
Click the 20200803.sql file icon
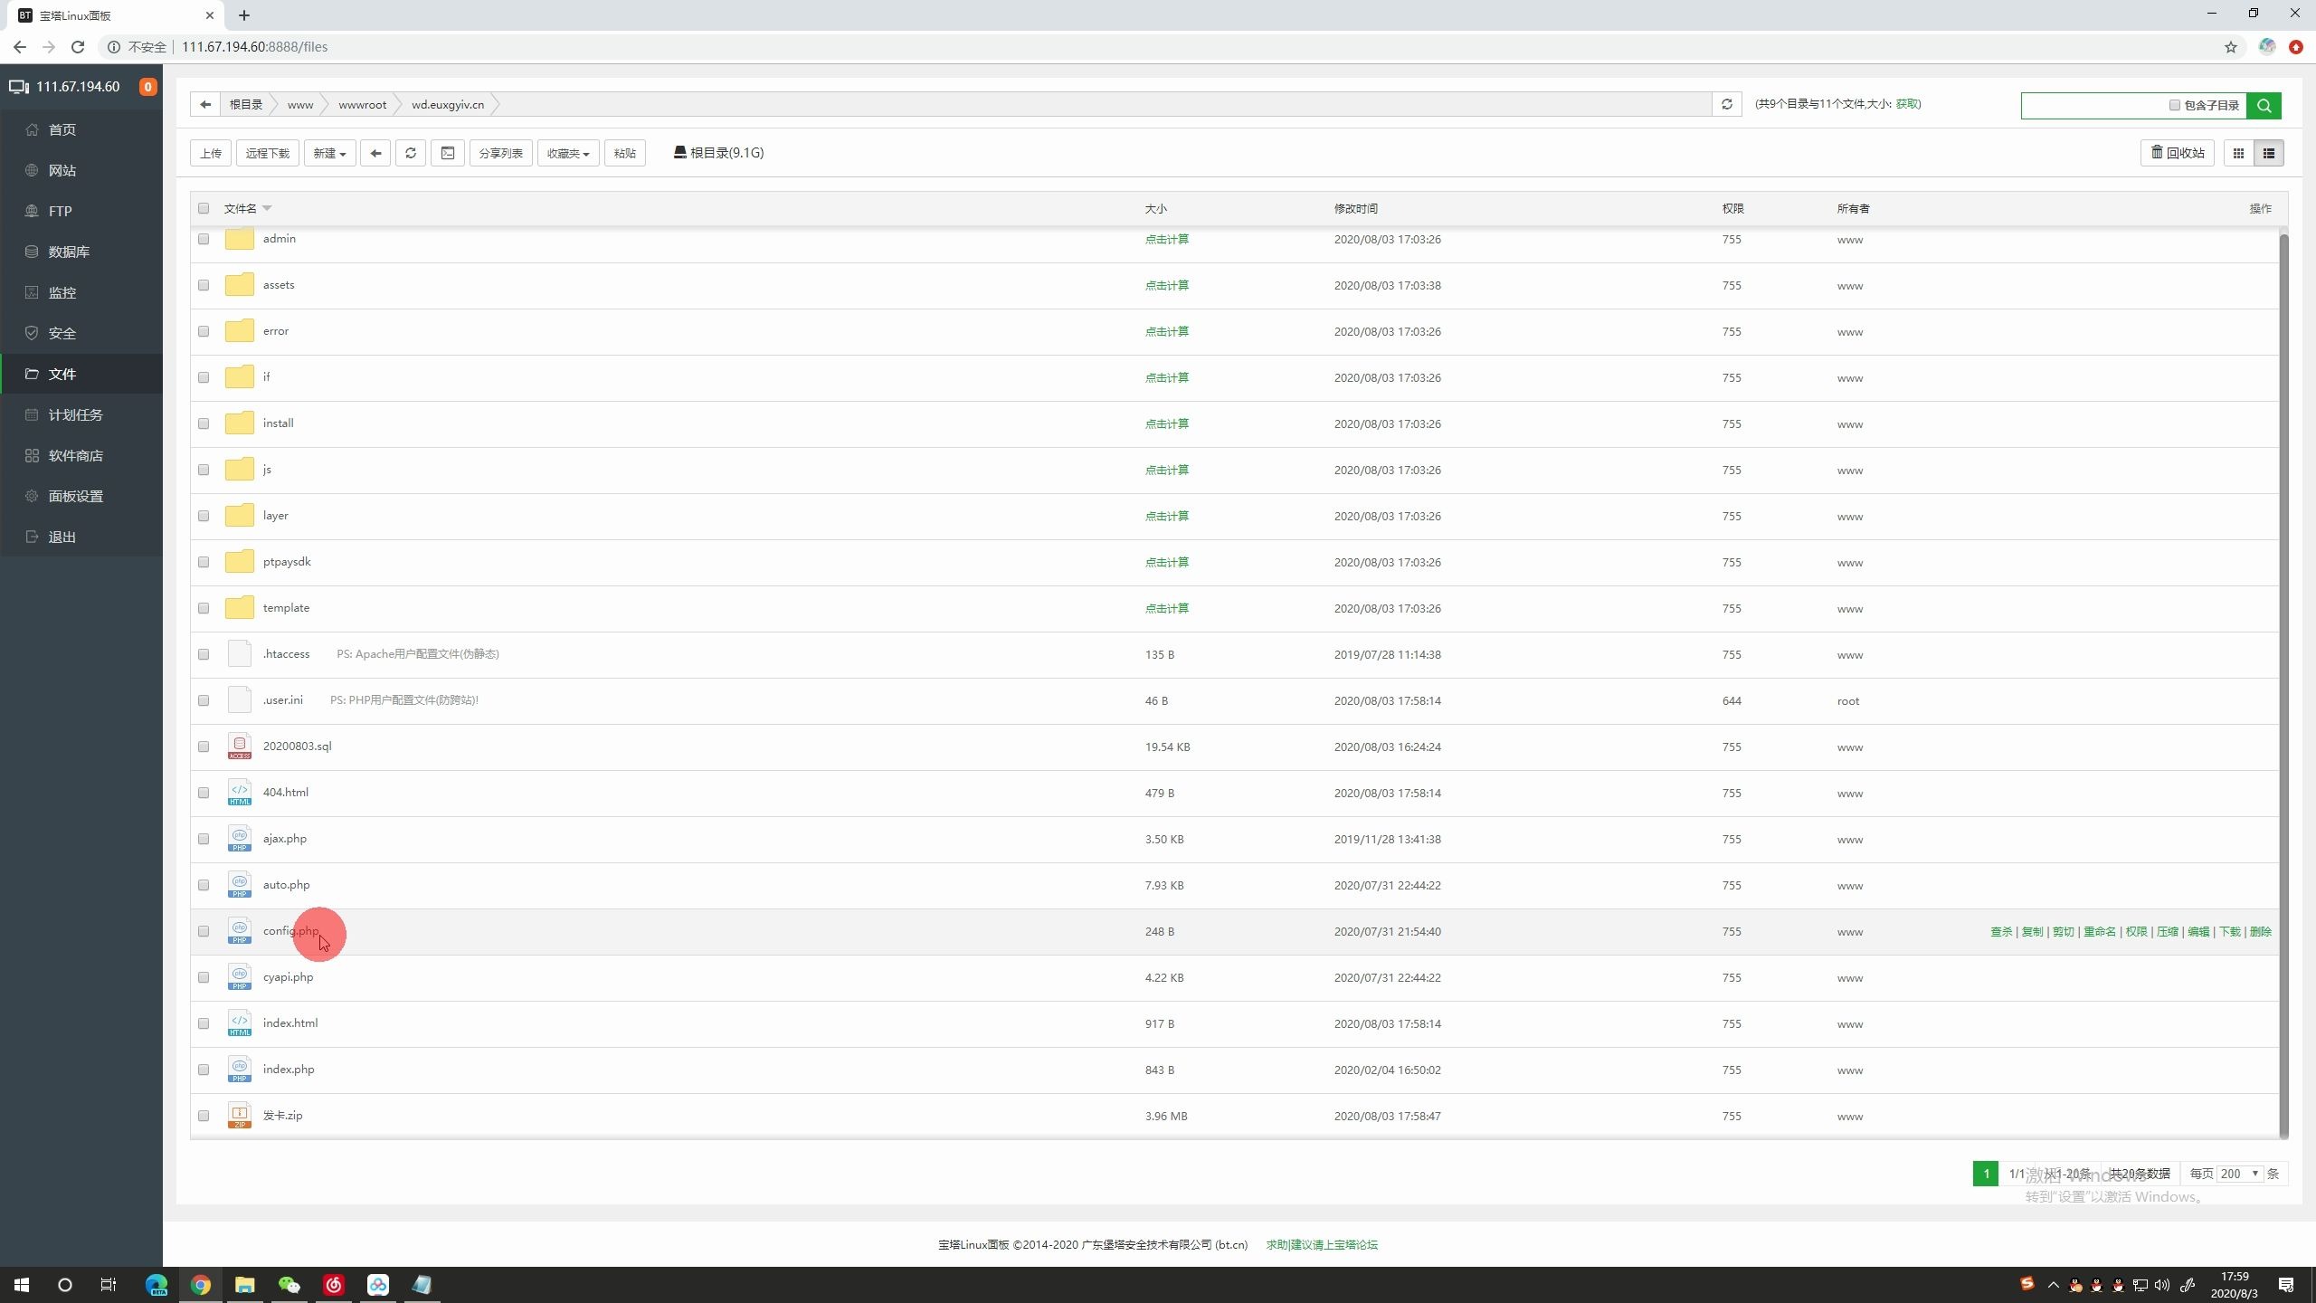(x=240, y=747)
